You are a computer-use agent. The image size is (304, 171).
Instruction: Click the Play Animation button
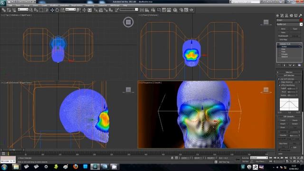click(278, 158)
